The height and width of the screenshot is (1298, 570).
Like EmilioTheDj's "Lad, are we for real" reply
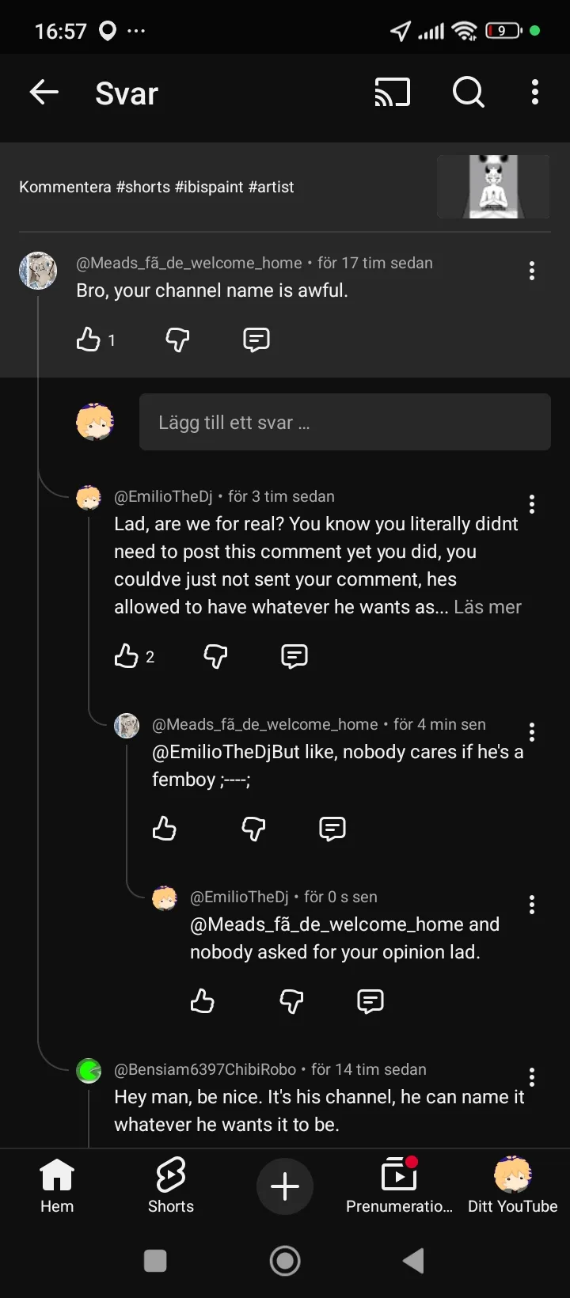click(127, 656)
